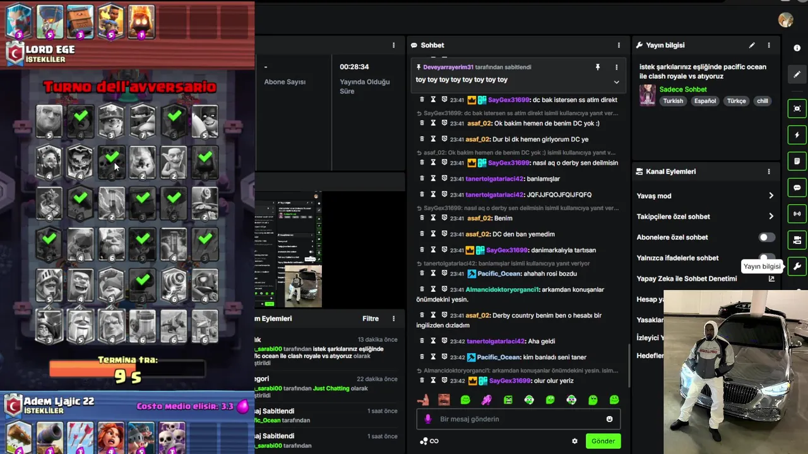Click the Termina tra countdown bar in game
Screen dimensions: 808x454
[x=127, y=369]
